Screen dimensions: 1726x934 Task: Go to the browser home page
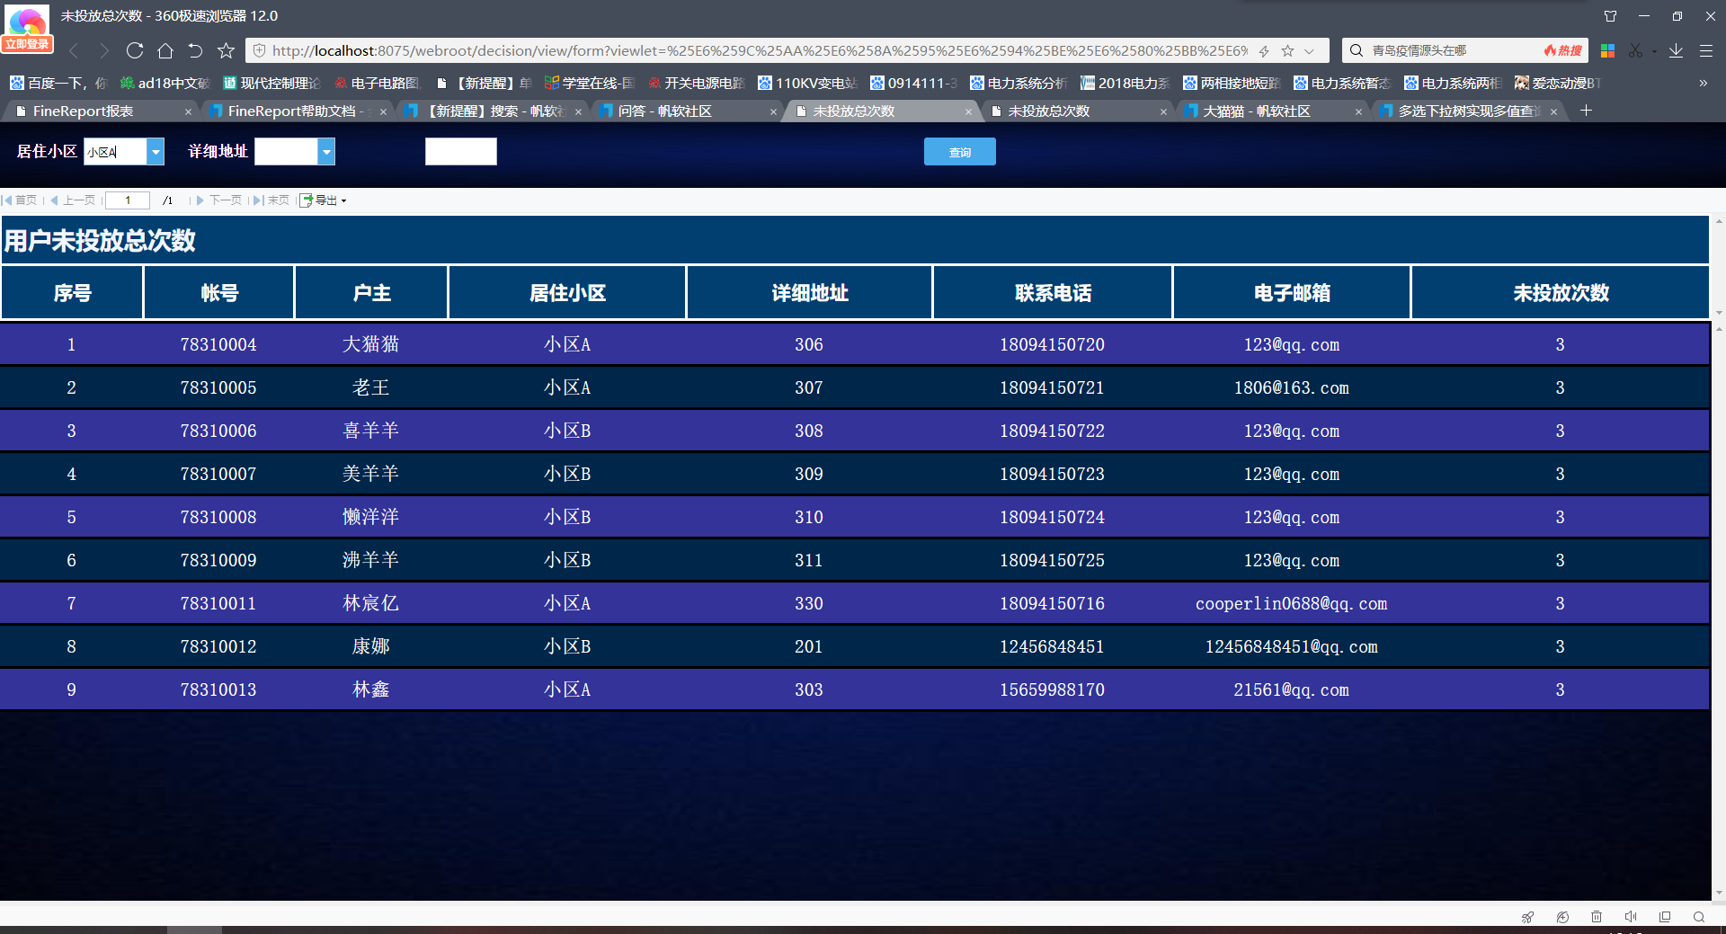click(165, 50)
